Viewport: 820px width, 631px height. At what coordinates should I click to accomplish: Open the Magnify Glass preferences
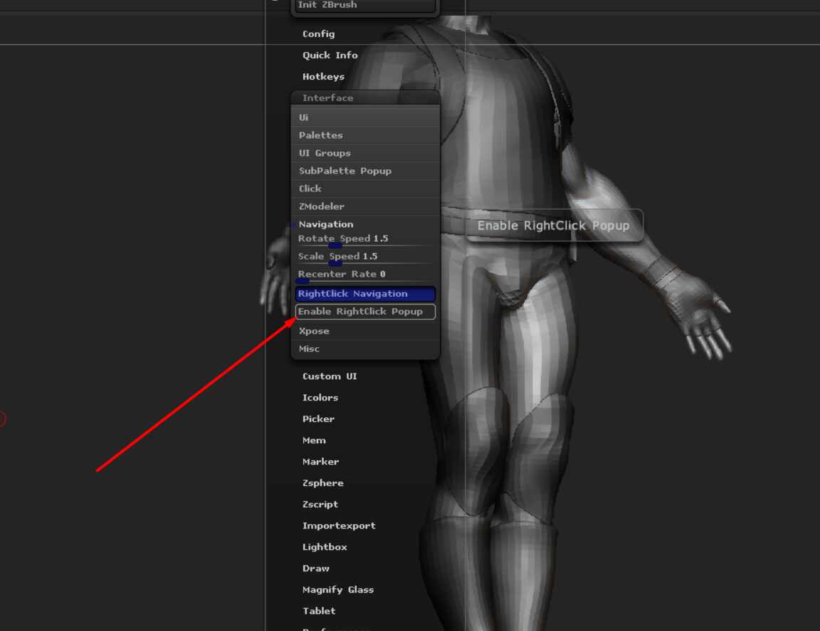tap(337, 590)
